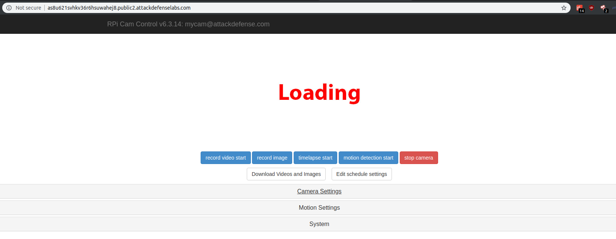Start the timelapse capture
Viewport: 616px width, 239px height.
point(315,158)
